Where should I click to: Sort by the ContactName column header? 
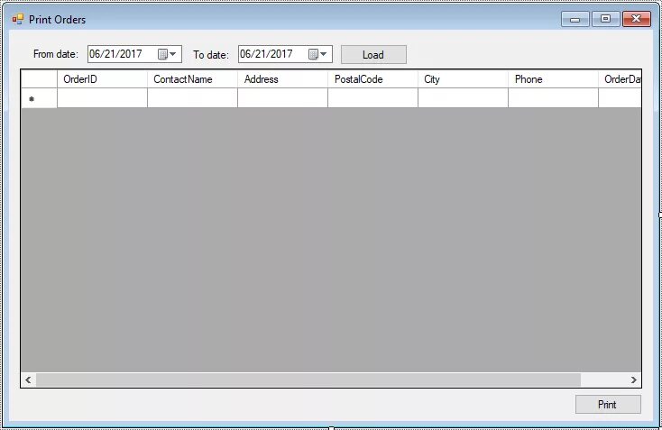(x=192, y=79)
